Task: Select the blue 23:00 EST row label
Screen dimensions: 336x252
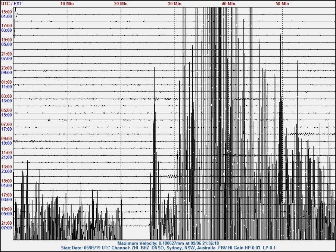Action: [x=6, y=171]
